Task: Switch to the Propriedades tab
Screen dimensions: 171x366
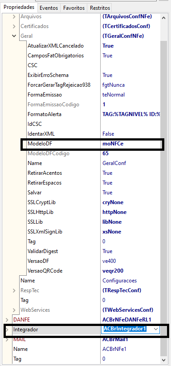Action: click(19, 7)
